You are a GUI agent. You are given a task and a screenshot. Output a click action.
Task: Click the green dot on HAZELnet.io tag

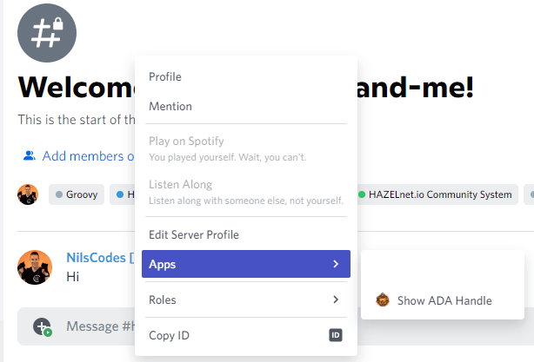pos(362,194)
